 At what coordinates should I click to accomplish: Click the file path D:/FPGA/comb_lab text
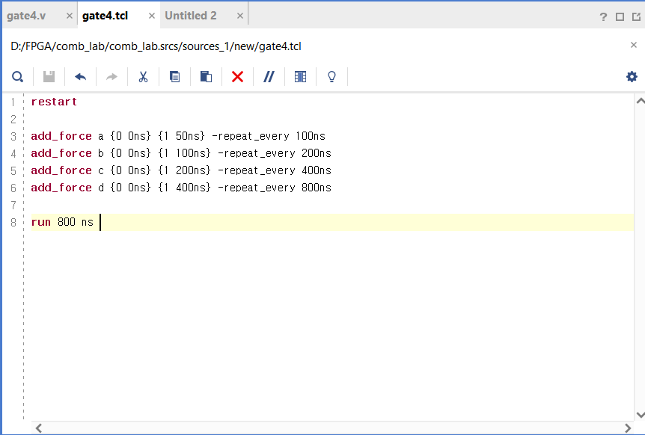[x=156, y=46]
